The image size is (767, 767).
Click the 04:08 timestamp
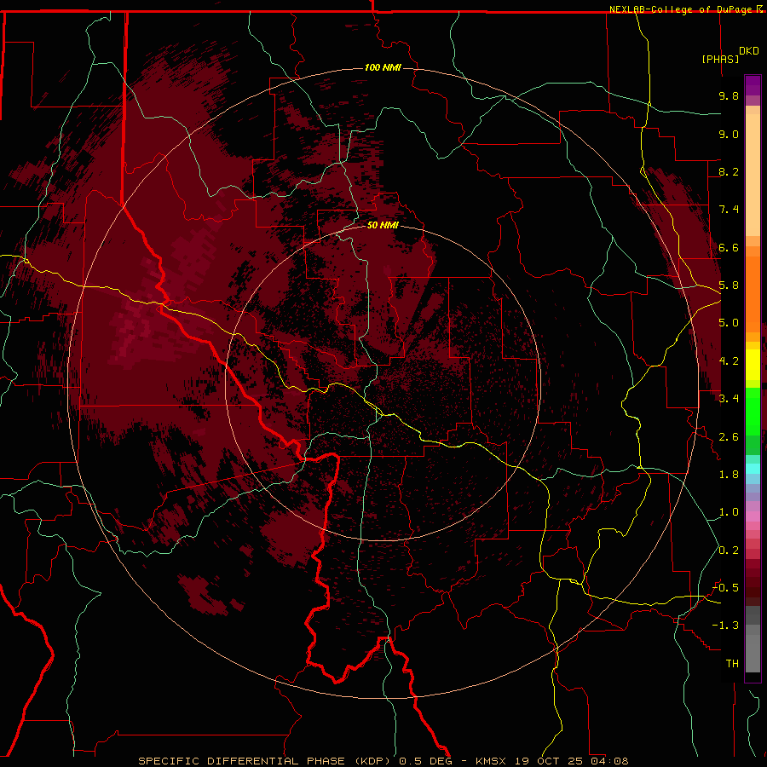click(609, 761)
